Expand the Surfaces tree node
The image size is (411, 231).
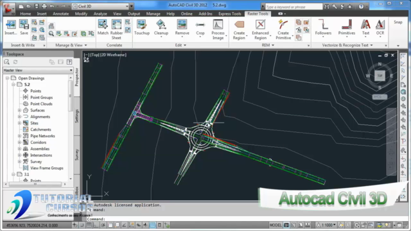[x=19, y=110]
